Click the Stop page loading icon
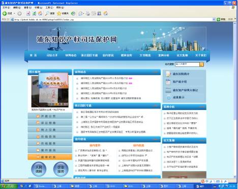 click(x=28, y=13)
